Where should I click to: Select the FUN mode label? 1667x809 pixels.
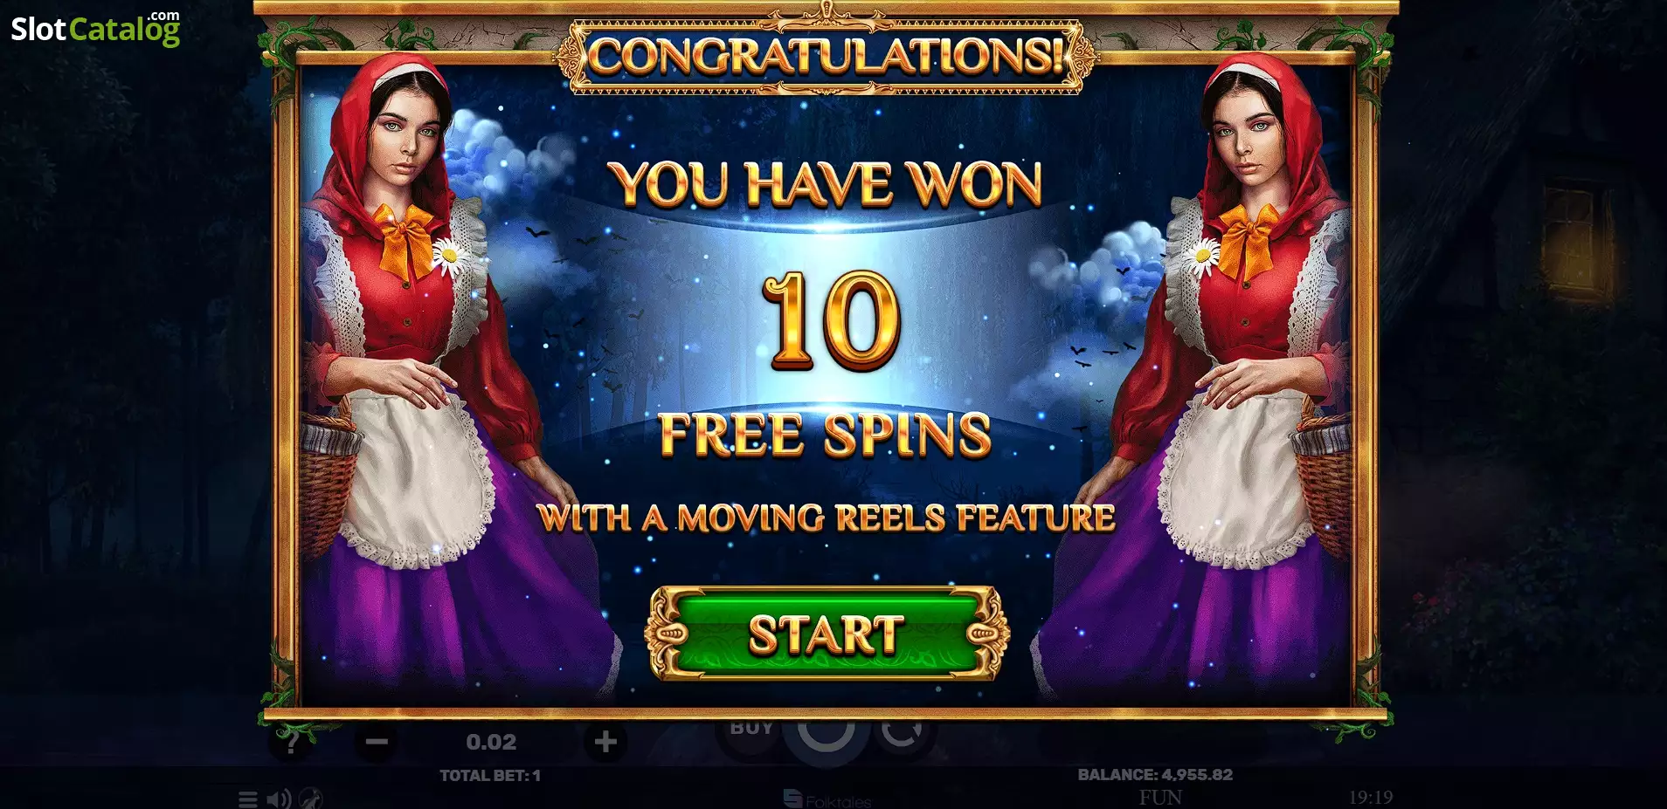click(x=1160, y=797)
